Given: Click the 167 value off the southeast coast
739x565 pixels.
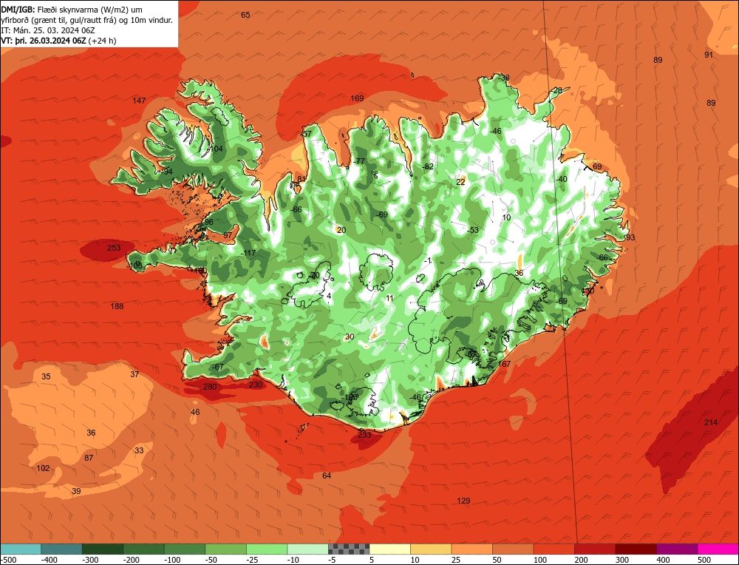Looking at the screenshot, I should [504, 364].
